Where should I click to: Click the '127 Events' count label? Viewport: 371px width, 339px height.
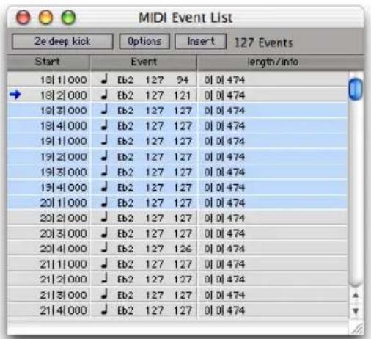coord(263,43)
